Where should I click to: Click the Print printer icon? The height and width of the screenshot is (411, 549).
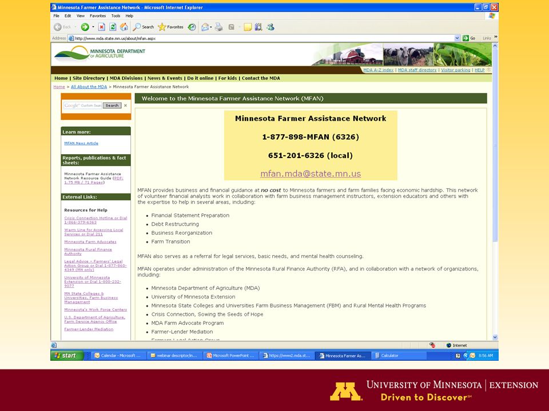pyautogui.click(x=219, y=27)
